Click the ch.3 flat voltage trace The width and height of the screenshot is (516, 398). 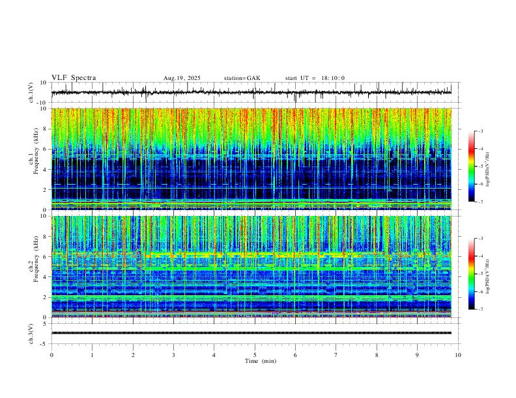[251, 333]
